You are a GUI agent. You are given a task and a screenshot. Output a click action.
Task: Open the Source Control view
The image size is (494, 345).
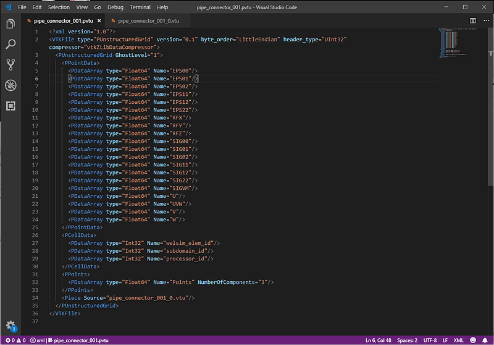tap(10, 64)
